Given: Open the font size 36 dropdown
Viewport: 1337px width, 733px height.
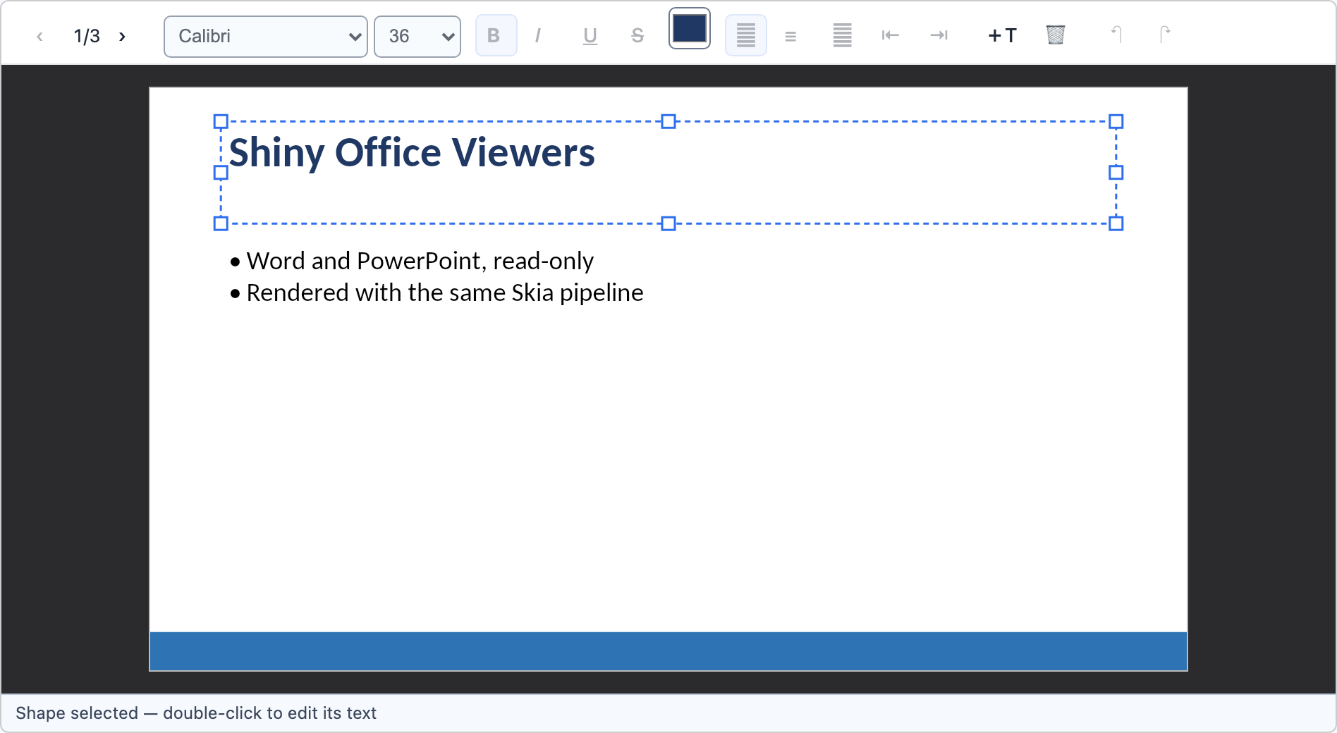Looking at the screenshot, I should click(417, 36).
